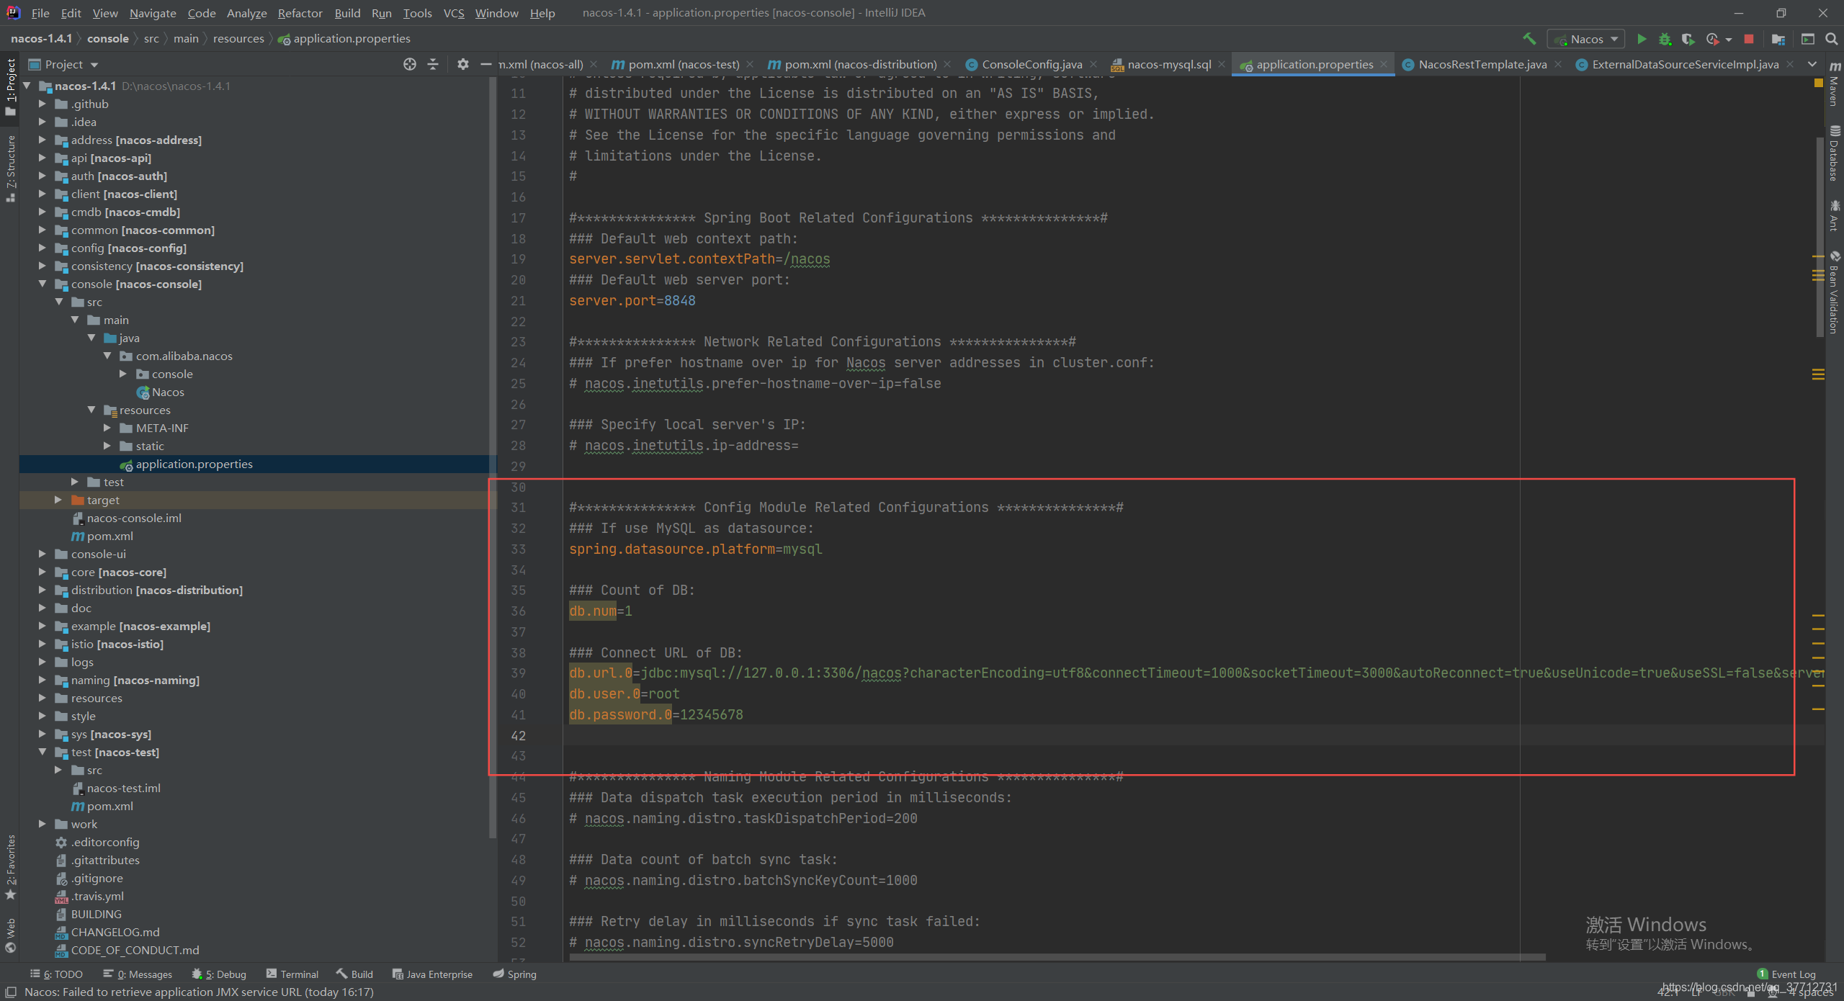1844x1001 pixels.
Task: Open the Bean Validation tool window
Action: click(x=1835, y=293)
